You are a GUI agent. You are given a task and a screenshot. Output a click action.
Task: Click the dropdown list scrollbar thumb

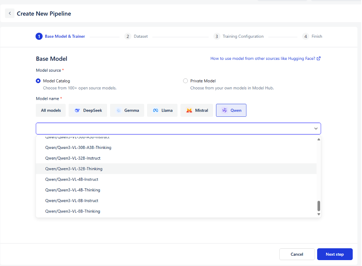point(319,206)
